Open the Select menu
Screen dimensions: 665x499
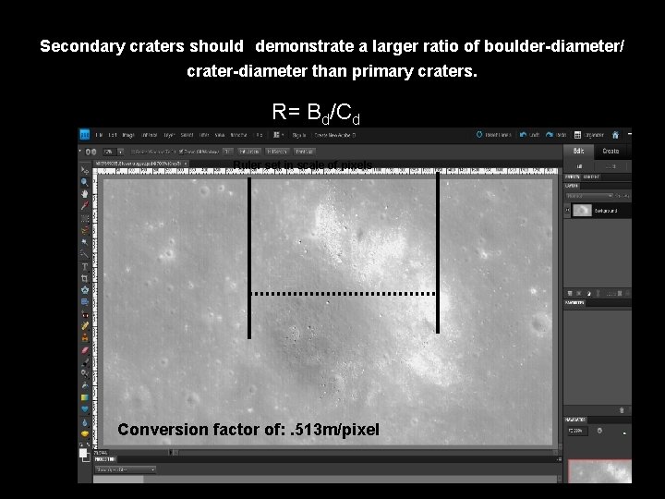point(187,135)
